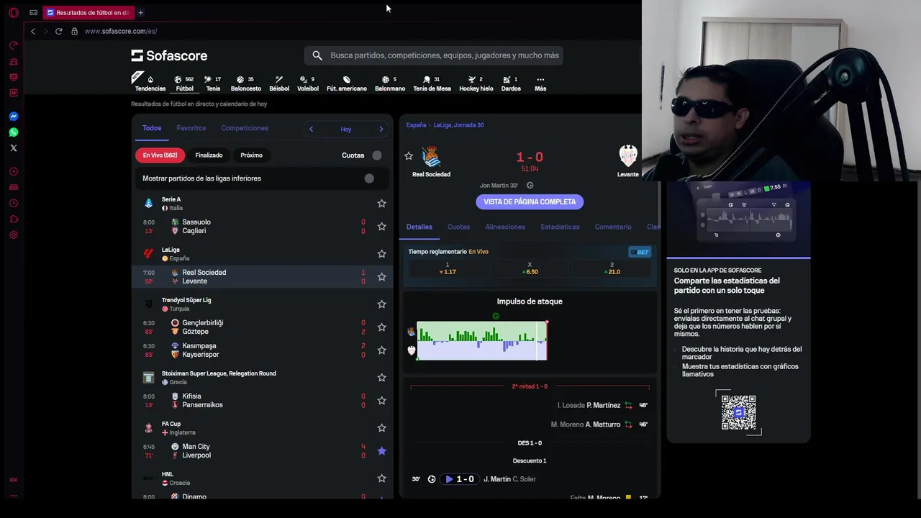Open the Más sports dropdown
This screenshot has width=921, height=518.
coord(540,83)
